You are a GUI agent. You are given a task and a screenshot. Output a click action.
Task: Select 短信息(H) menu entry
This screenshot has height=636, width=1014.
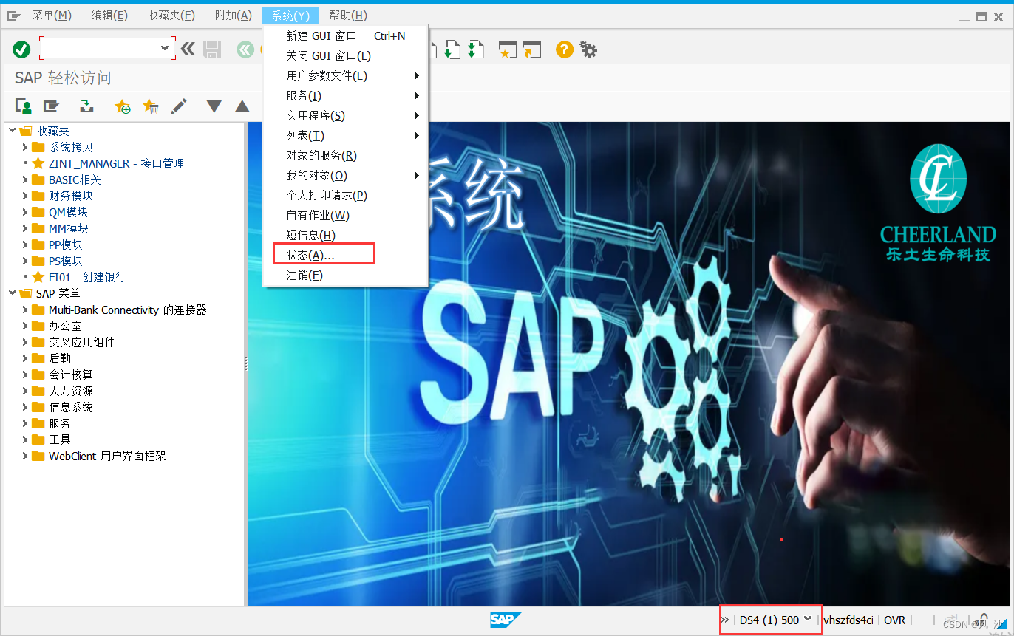(345, 235)
